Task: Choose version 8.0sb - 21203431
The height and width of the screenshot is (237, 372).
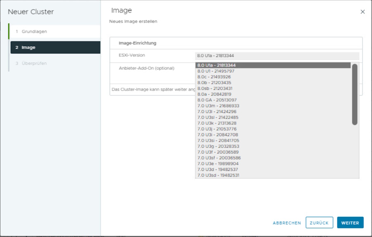Action: [273, 88]
